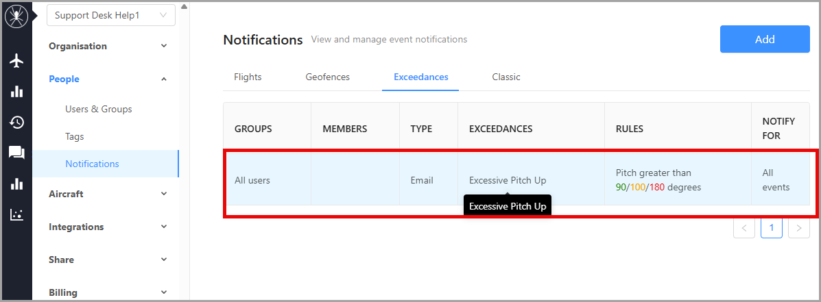The image size is (821, 302).
Task: Go to next page arrow in pagination
Action: [798, 228]
